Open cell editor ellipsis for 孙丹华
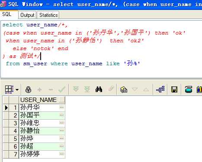This screenshot has width=202, height=162. coord(62,108)
